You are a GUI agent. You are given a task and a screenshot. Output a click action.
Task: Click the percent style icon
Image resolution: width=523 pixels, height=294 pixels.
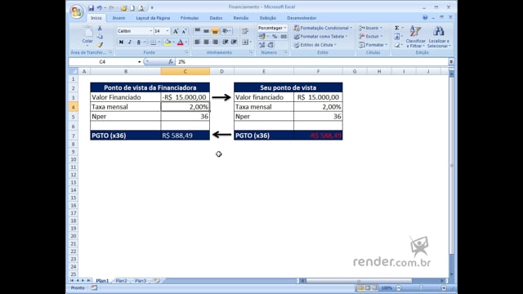pos(275,36)
